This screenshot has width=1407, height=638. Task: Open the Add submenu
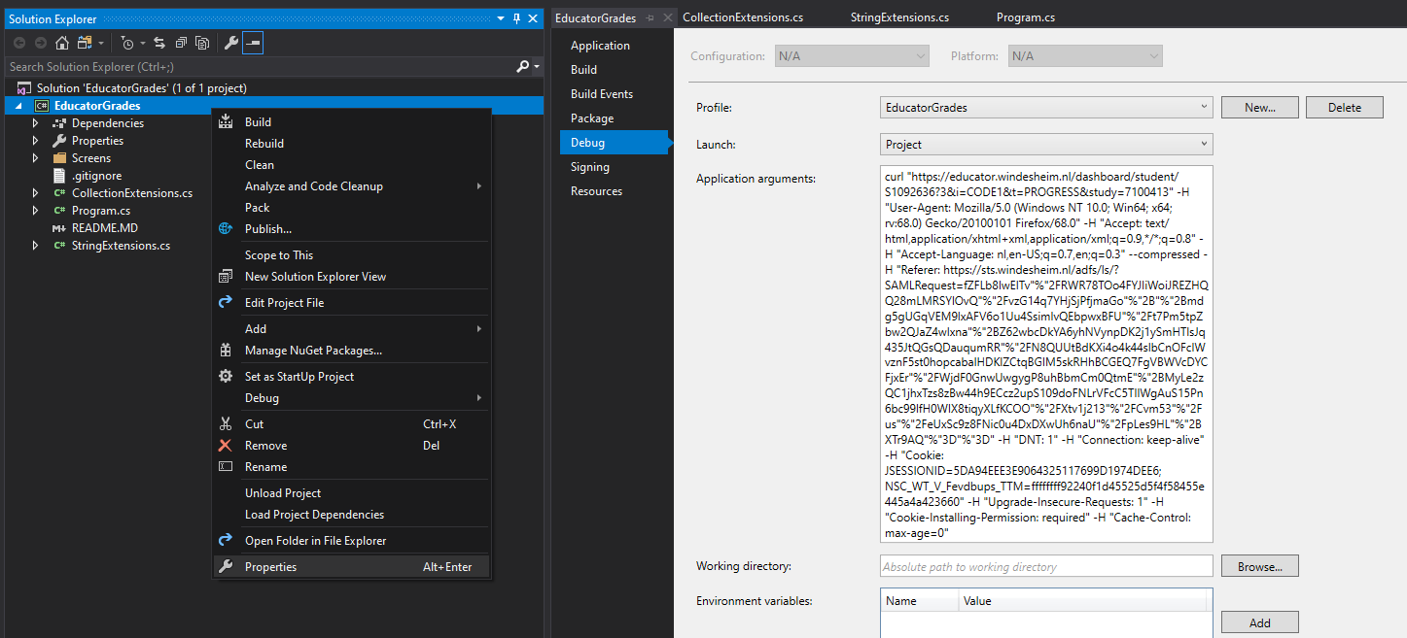(352, 329)
